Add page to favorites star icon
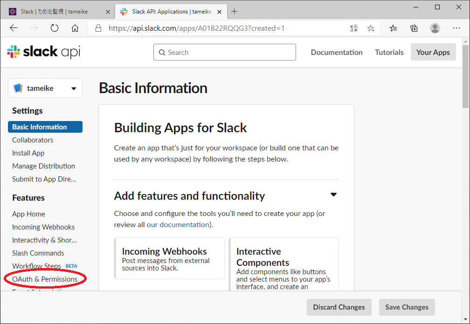 pos(371,28)
